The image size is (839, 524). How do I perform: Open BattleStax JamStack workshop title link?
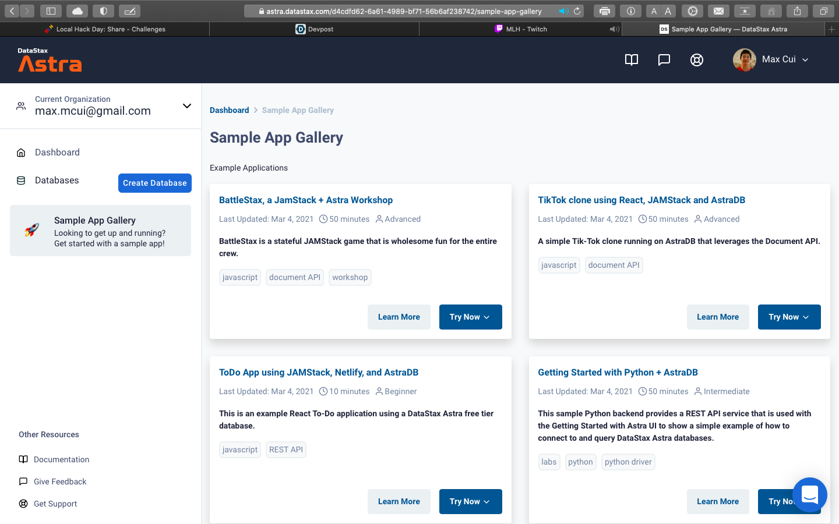pyautogui.click(x=306, y=200)
